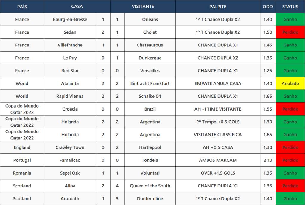Select the Crawley Town cell

coord(70,147)
